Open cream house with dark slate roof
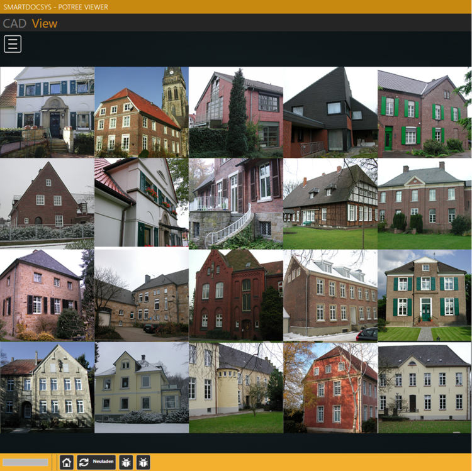This screenshot has width=472, height=471. (x=425, y=387)
